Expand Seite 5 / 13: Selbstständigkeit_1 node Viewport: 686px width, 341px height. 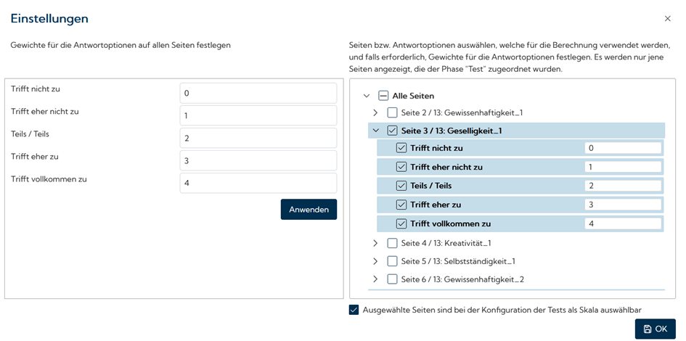tap(375, 261)
